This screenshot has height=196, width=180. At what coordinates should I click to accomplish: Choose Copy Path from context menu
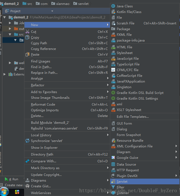pos(67,43)
